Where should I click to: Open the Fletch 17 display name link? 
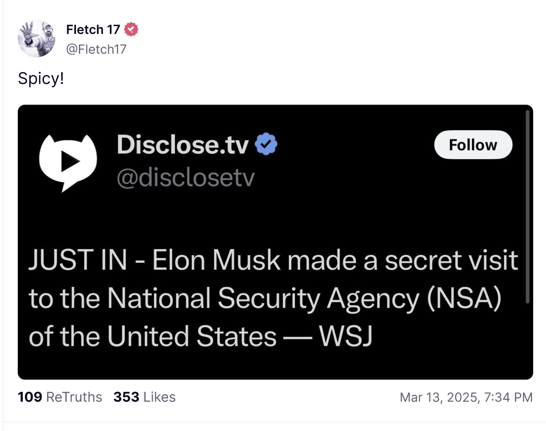click(x=93, y=30)
